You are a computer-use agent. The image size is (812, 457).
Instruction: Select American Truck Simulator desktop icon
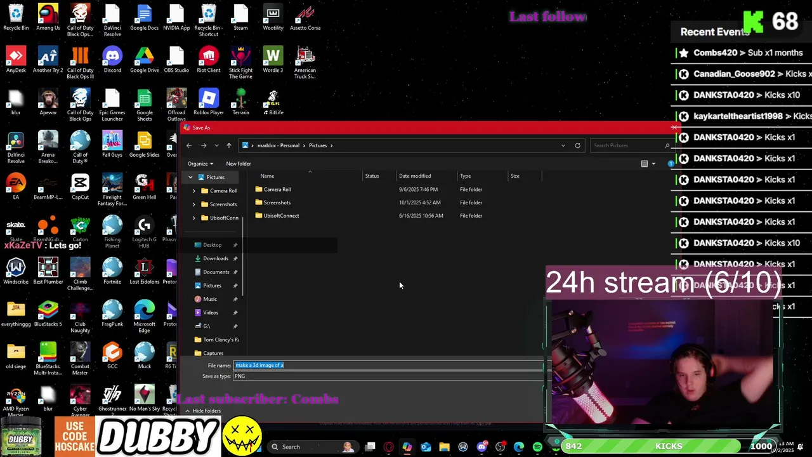(305, 63)
